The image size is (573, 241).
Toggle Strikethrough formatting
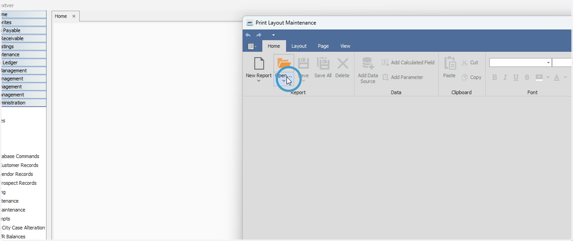527,77
